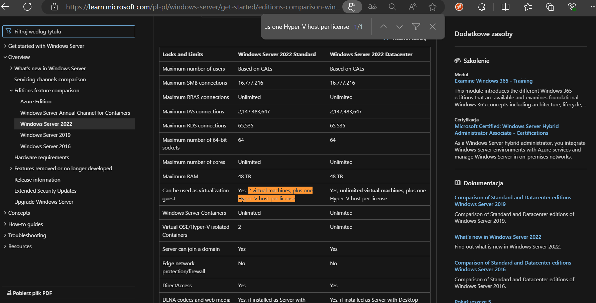Open the Extensions puzzle icon
This screenshot has width=596, height=303.
click(481, 7)
